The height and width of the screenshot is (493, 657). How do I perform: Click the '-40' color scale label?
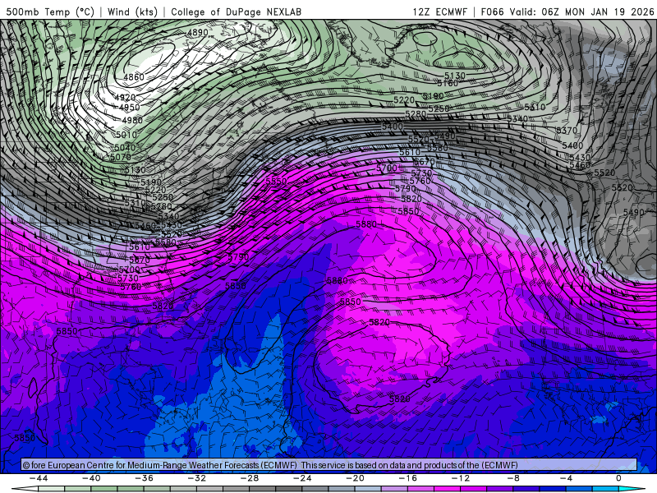pyautogui.click(x=91, y=478)
